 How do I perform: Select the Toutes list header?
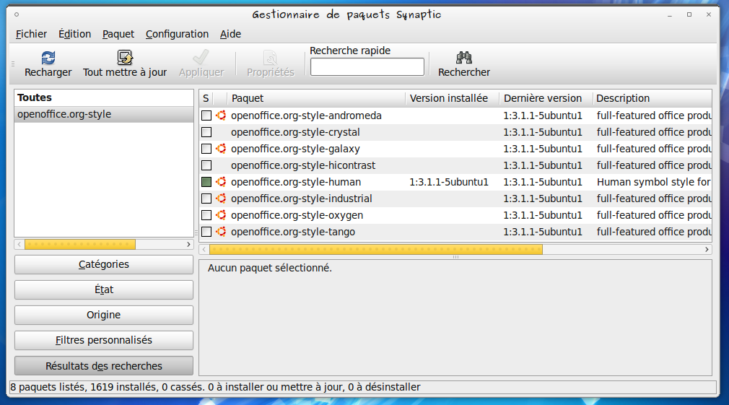[x=104, y=97]
